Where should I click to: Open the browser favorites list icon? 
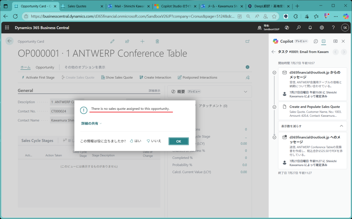[316, 16]
